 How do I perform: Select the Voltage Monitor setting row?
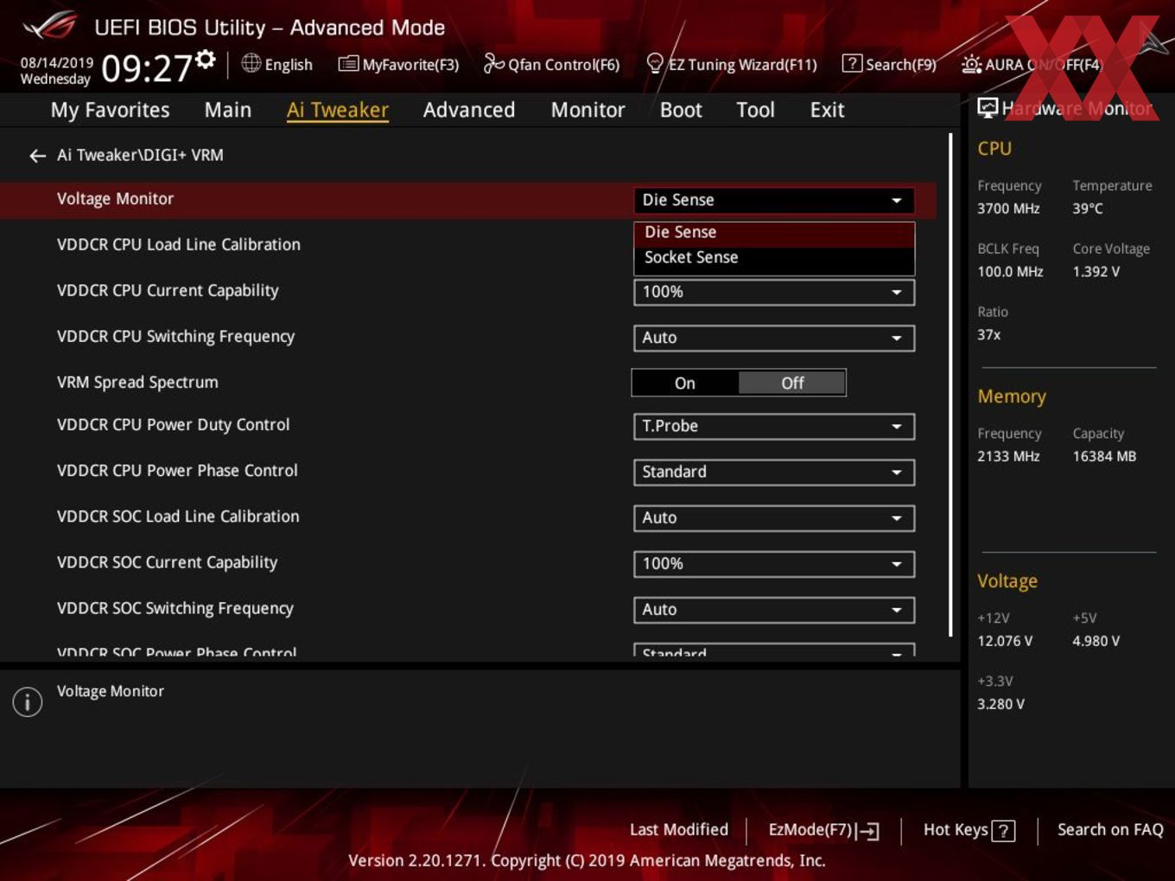[467, 200]
